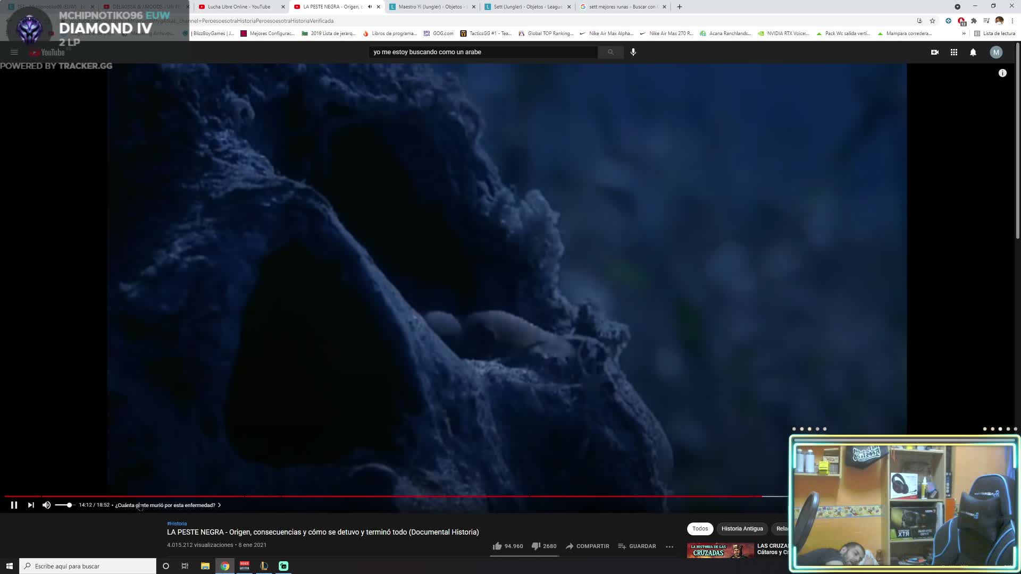
Task: Show the video info card icon
Action: click(x=1002, y=73)
